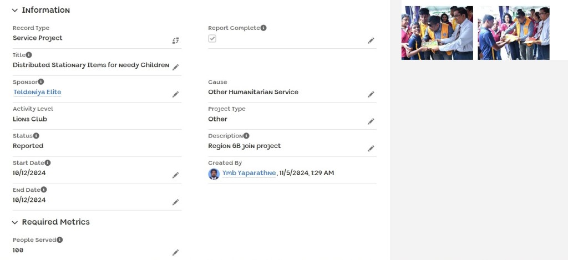Screen dimensions: 568x260
Task: Toggle the Report Complete checkbox
Action: click(212, 38)
